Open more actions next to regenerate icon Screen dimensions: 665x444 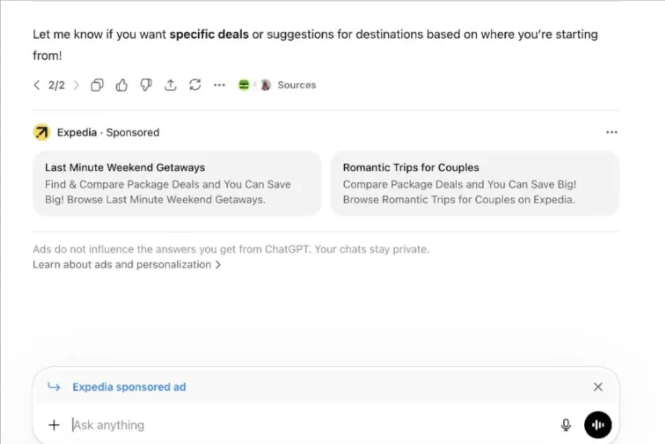pos(220,85)
